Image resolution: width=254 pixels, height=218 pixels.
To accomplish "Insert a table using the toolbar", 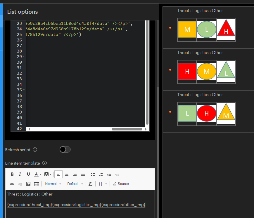I will pos(36,184).
